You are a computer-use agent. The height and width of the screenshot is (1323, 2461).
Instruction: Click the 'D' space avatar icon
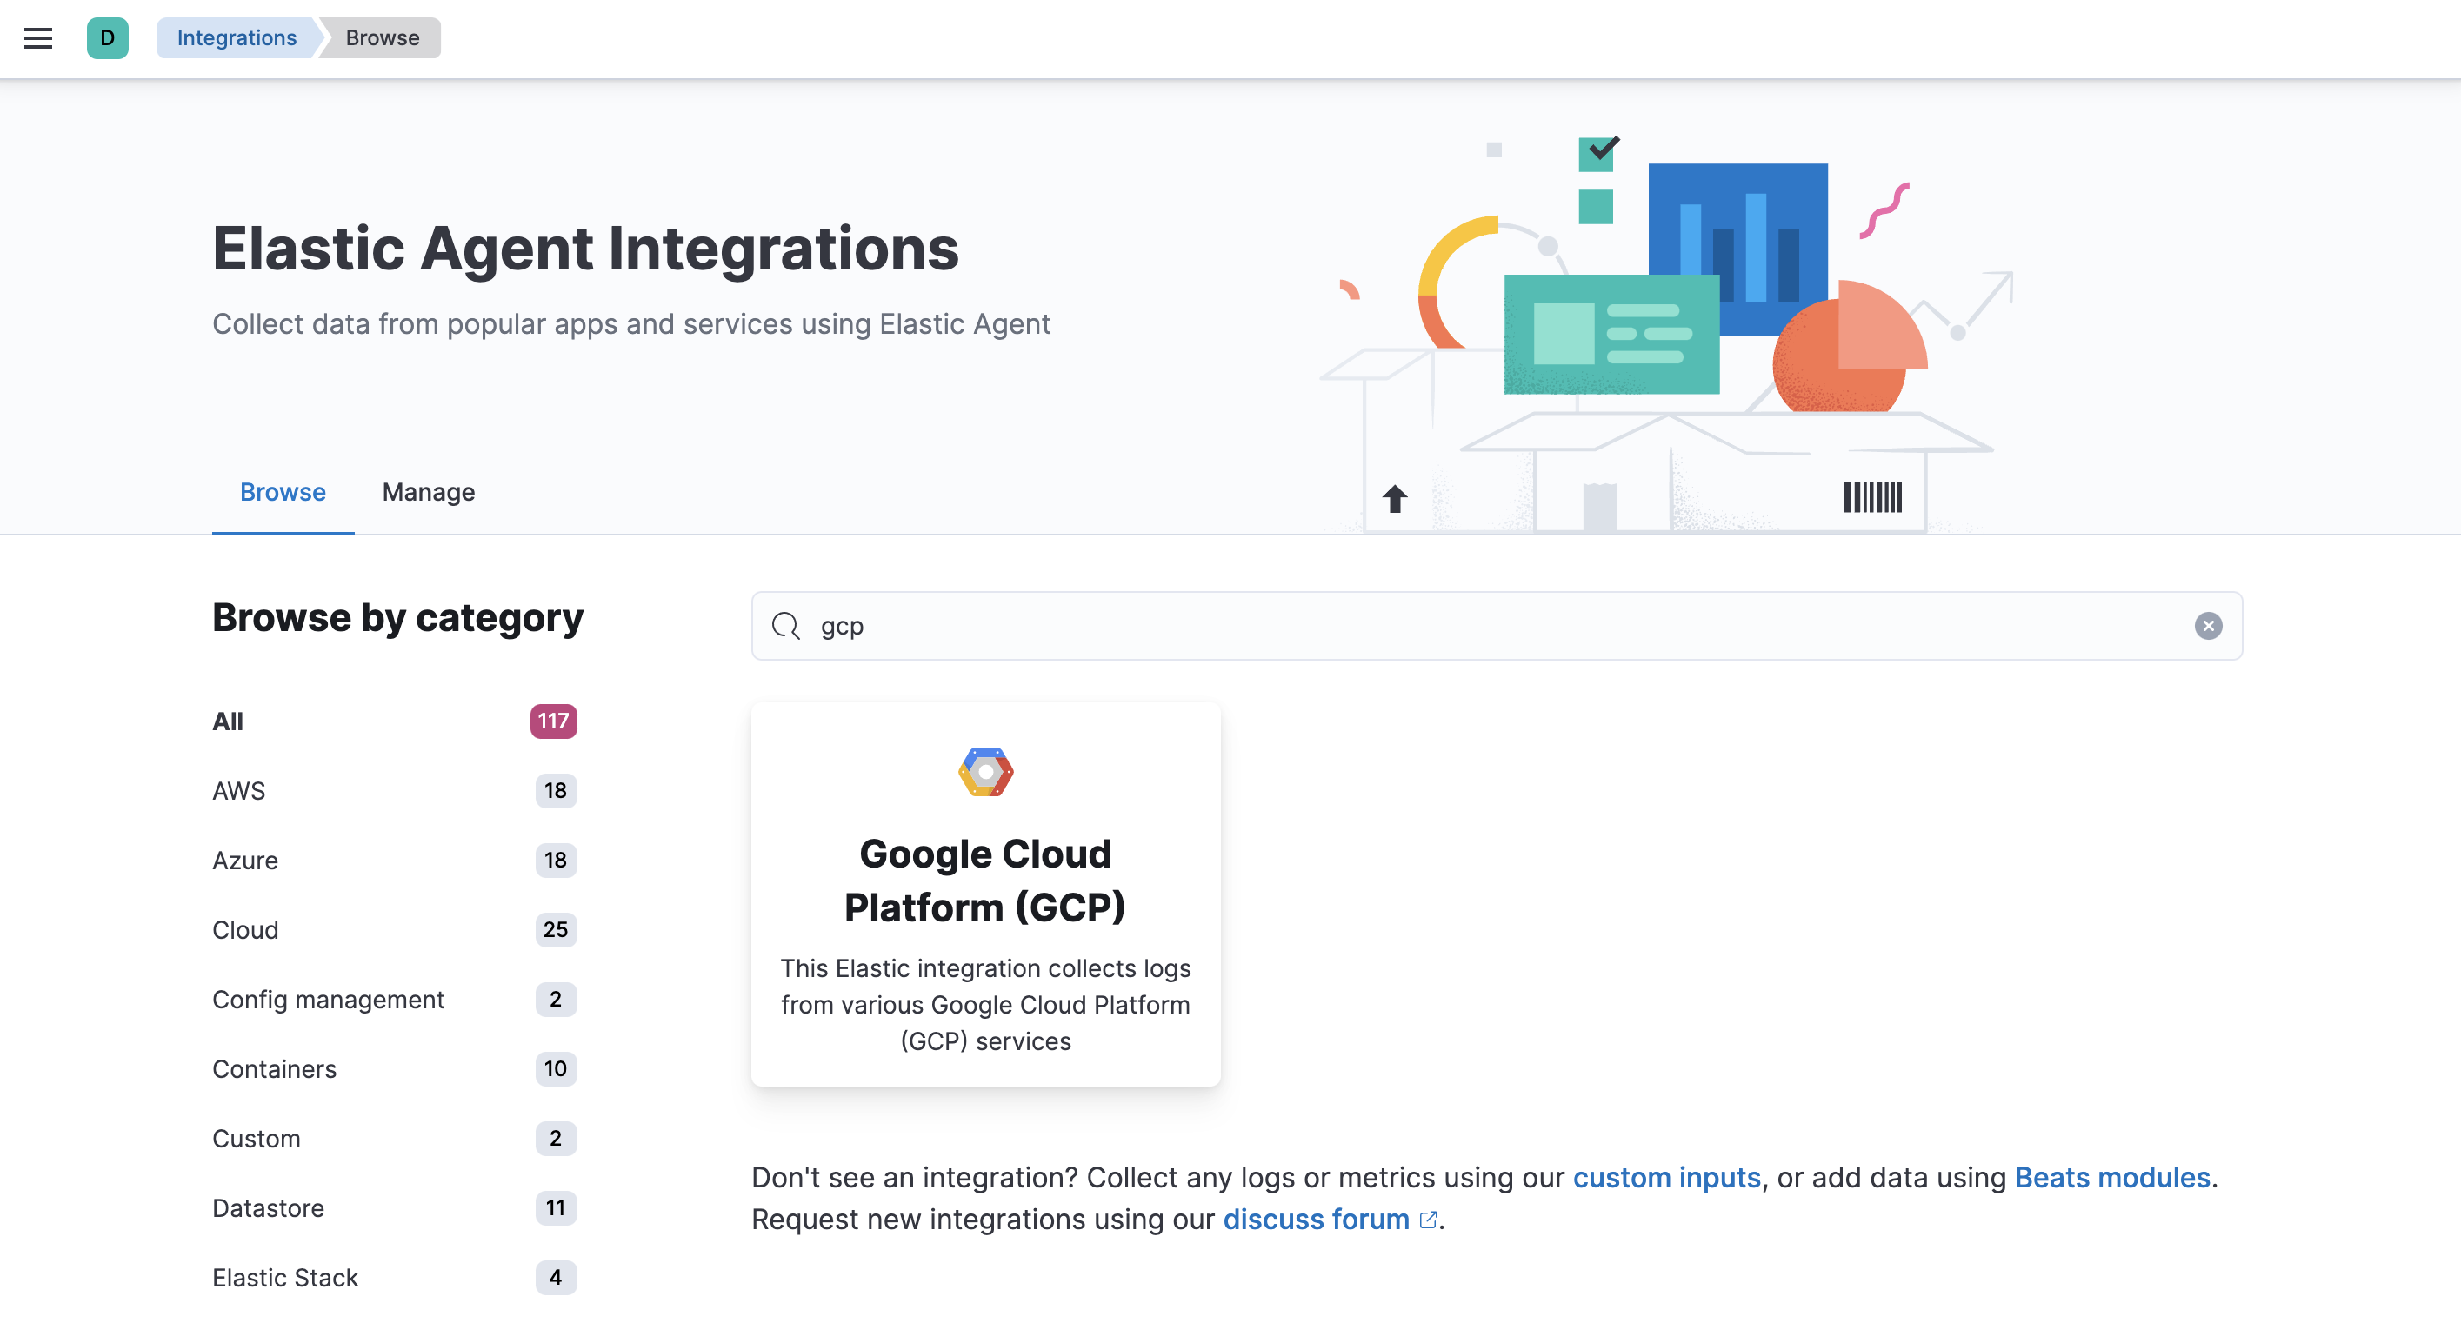point(108,38)
